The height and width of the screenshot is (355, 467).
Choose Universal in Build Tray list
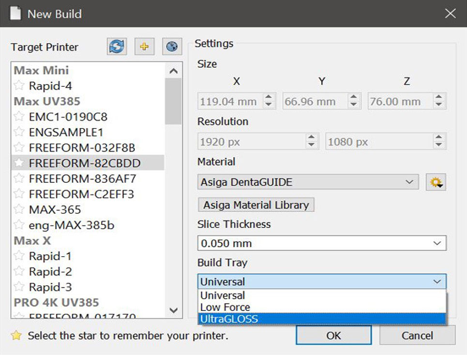point(322,296)
